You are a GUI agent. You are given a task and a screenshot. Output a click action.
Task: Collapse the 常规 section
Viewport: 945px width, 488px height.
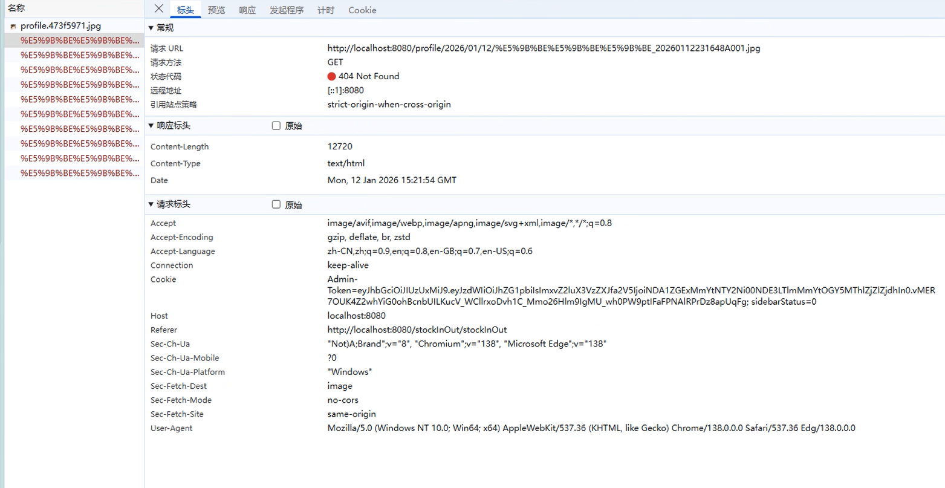151,28
